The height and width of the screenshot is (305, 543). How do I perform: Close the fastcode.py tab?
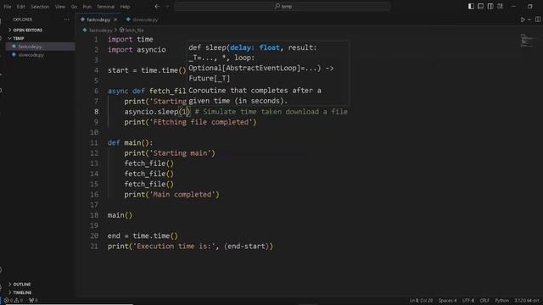pos(115,19)
